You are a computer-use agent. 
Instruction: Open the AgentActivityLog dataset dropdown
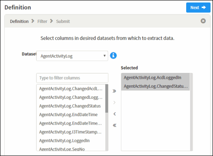(72, 56)
